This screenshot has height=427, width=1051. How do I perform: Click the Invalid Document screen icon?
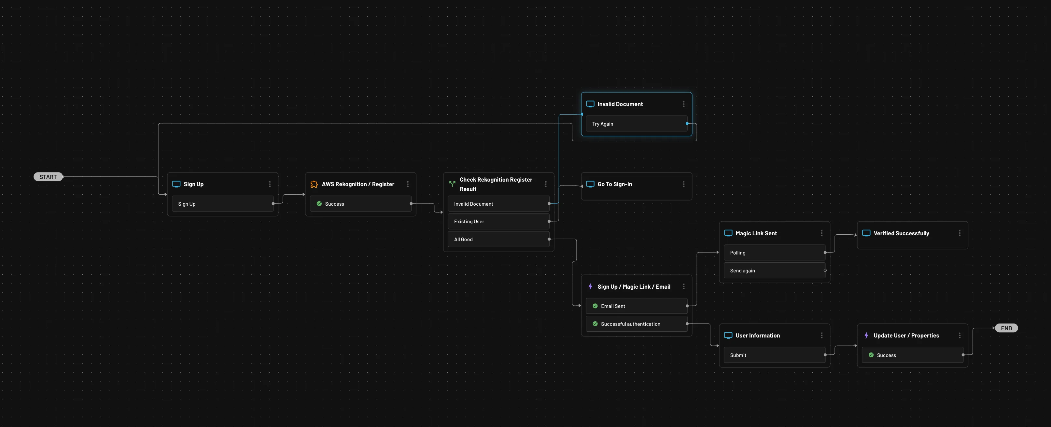(x=590, y=104)
